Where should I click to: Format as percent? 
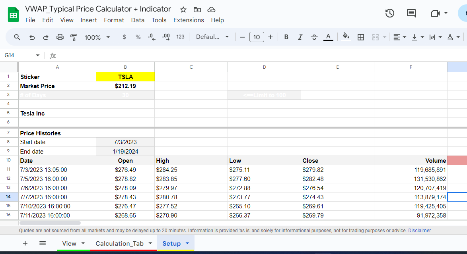[x=138, y=37]
